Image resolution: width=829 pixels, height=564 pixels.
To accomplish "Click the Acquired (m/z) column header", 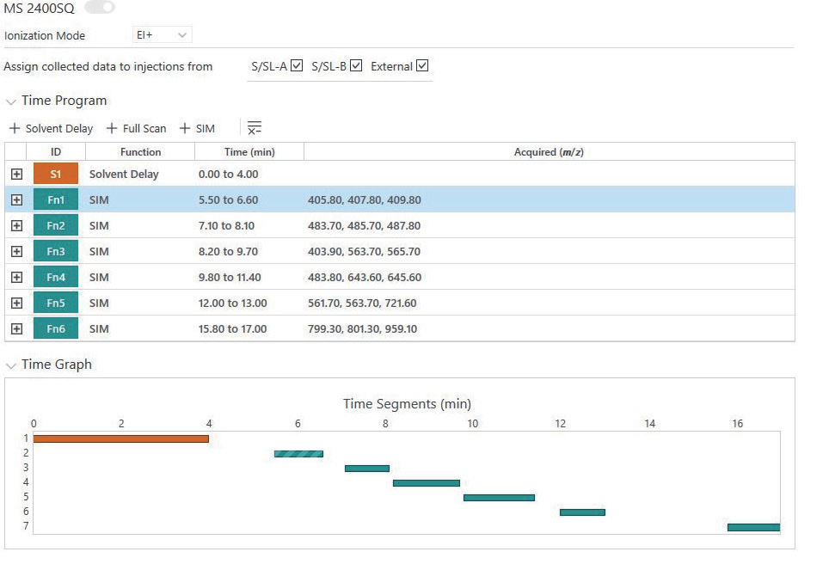I will [x=549, y=151].
